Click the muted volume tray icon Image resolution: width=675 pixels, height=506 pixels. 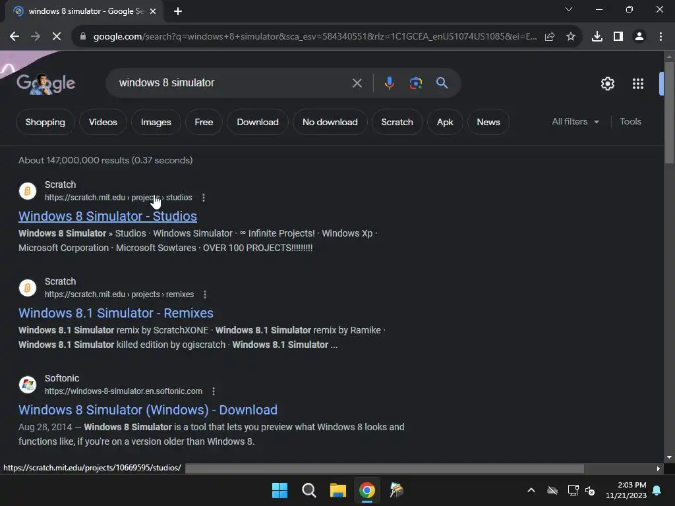click(590, 490)
